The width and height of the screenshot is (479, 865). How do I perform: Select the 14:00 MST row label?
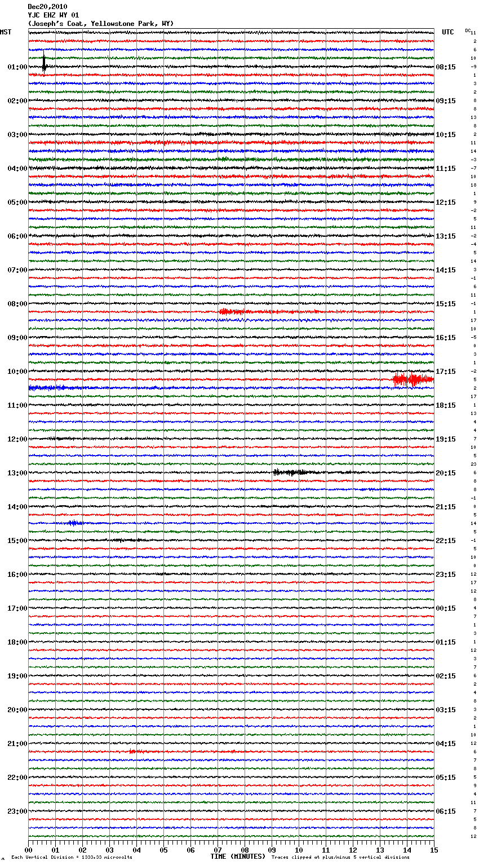coord(17,507)
